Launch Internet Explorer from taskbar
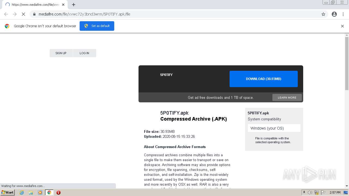This screenshot has width=349, height=196. 22,192
